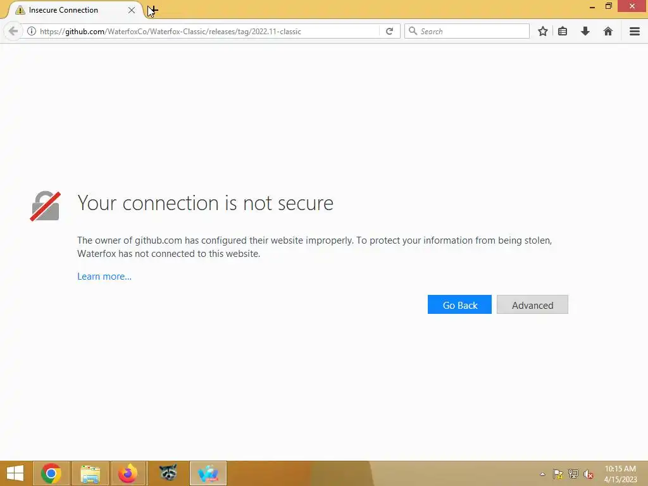Close the Insecure Connection tab
The height and width of the screenshot is (486, 648).
pyautogui.click(x=132, y=10)
